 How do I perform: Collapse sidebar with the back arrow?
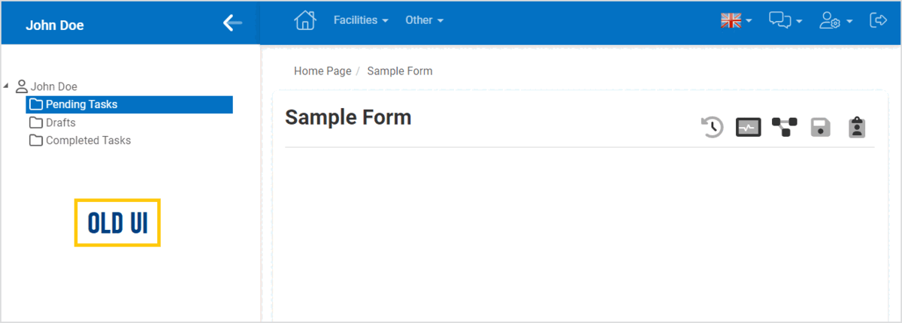click(232, 23)
